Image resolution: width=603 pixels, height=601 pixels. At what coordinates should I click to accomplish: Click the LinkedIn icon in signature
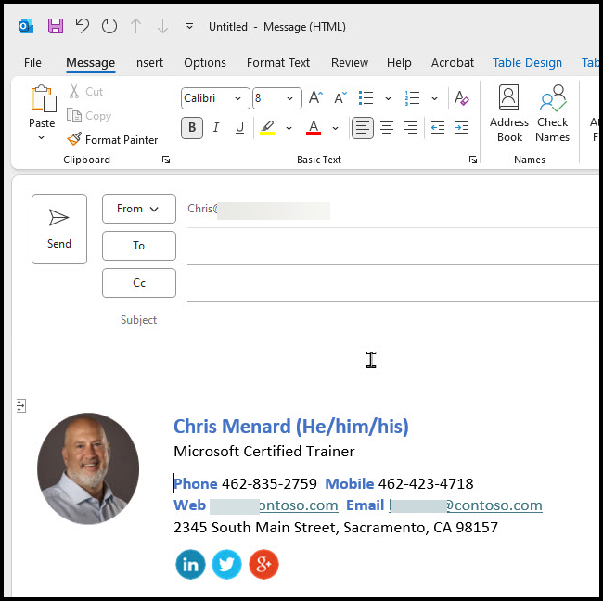pos(190,565)
